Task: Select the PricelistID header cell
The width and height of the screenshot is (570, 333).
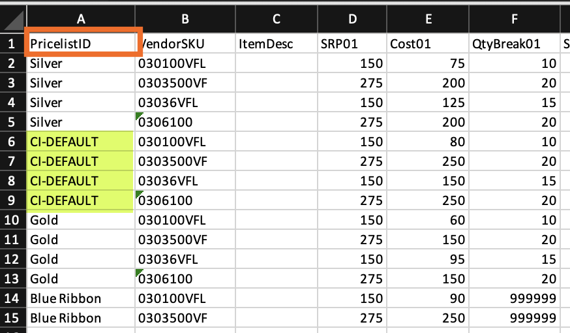Action: point(81,44)
